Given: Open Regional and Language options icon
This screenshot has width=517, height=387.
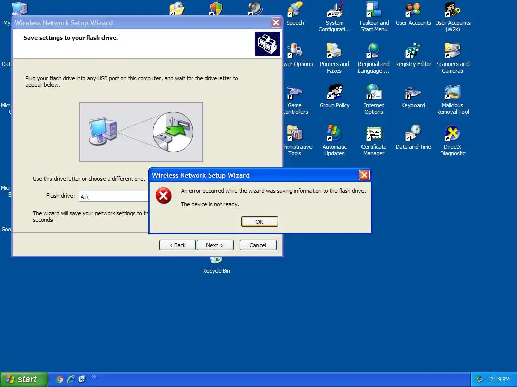Looking at the screenshot, I should coord(374,58).
